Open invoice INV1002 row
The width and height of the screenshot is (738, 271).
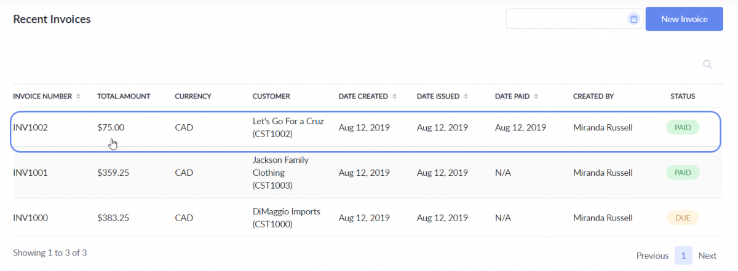click(x=30, y=128)
